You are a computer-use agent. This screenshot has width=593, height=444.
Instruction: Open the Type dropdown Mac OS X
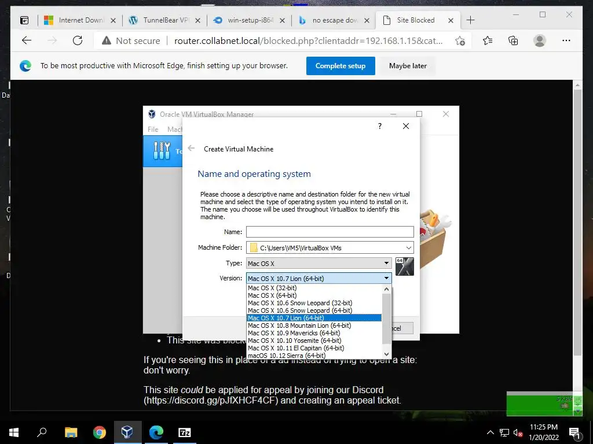point(319,263)
